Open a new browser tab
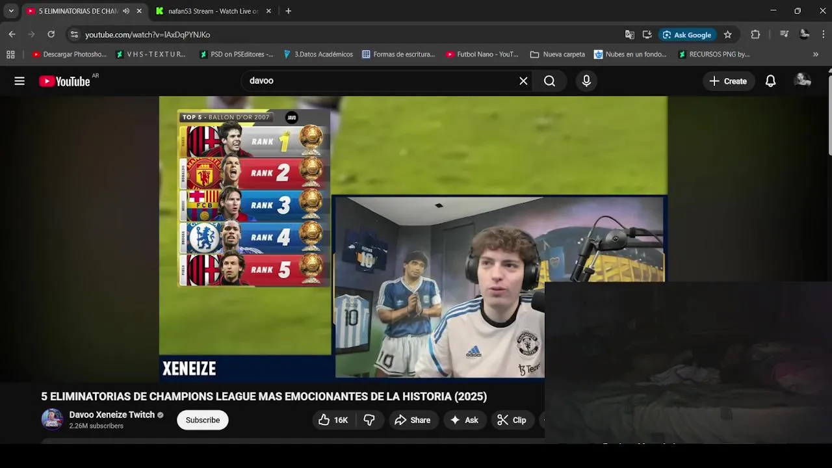This screenshot has height=468, width=832. [x=289, y=11]
